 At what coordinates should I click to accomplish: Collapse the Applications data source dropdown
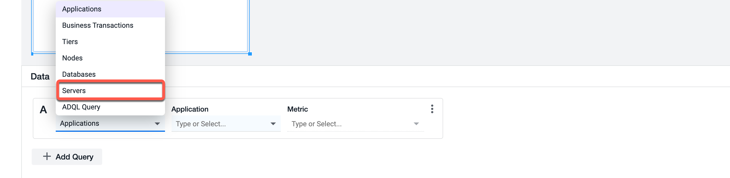click(x=110, y=124)
